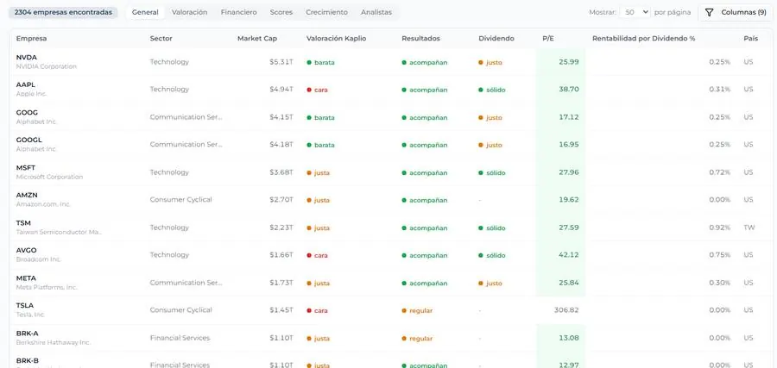Click NVDA's 'barata' valuation label
This screenshot has height=368, width=777.
(x=320, y=63)
